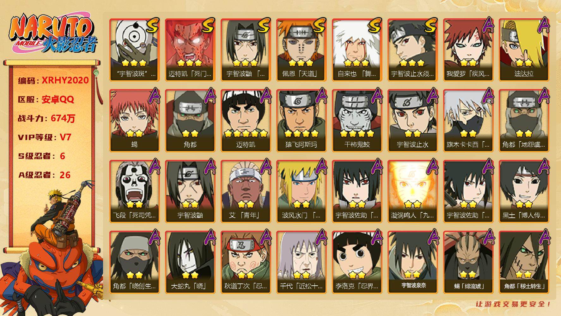
Task: Open the 艾「青年」 ninja card
Action: (246, 191)
